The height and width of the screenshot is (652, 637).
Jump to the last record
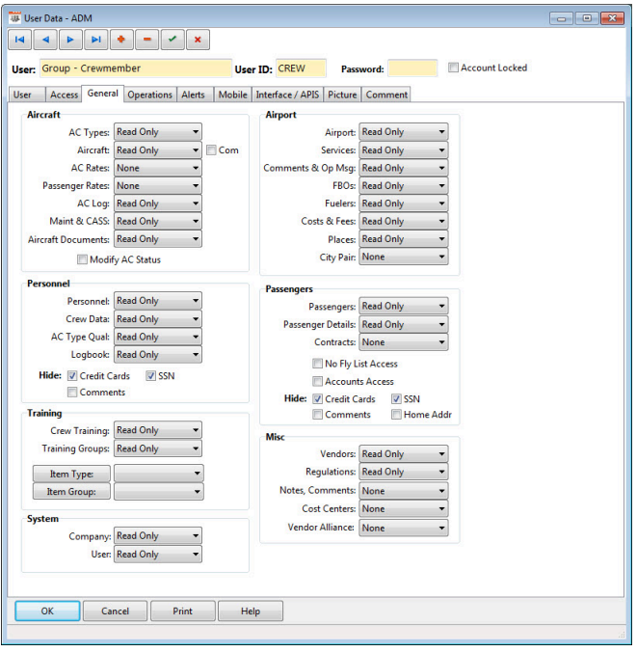[x=95, y=40]
